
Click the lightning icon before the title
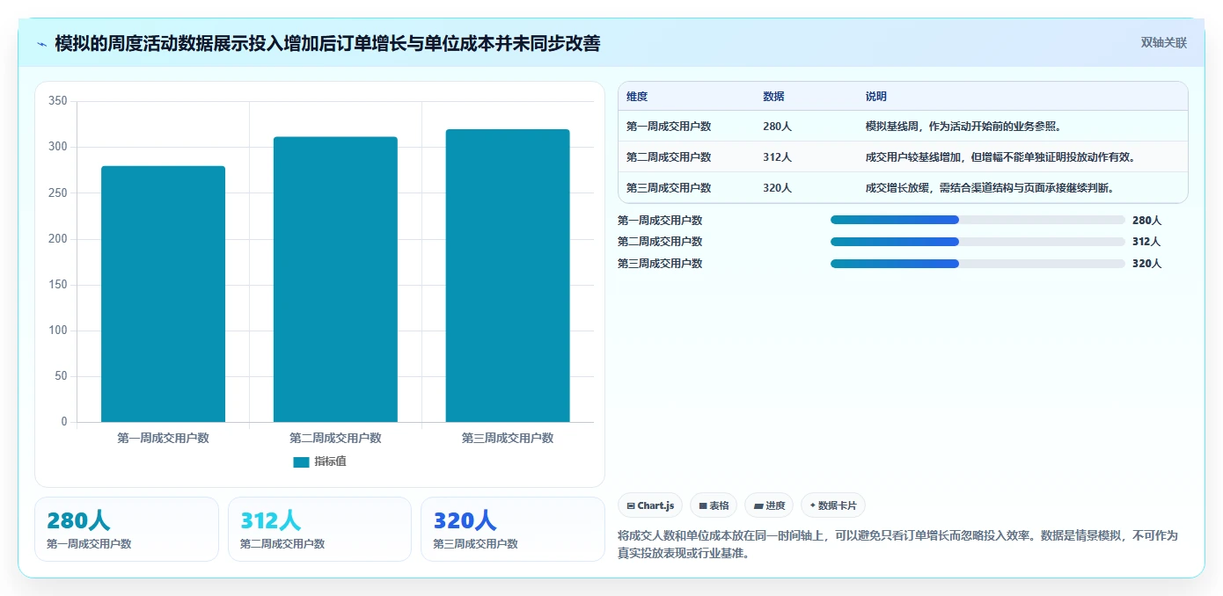click(x=42, y=43)
